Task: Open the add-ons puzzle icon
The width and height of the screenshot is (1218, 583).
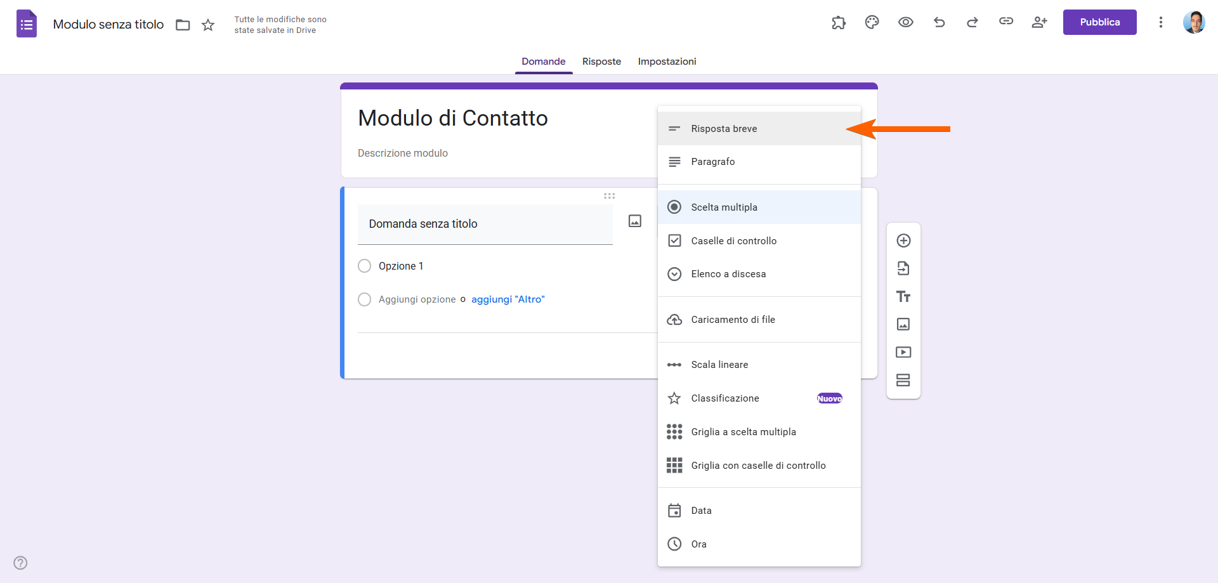Action: tap(839, 22)
